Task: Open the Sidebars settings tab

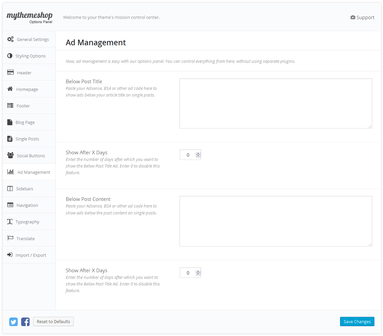Action: pos(24,189)
